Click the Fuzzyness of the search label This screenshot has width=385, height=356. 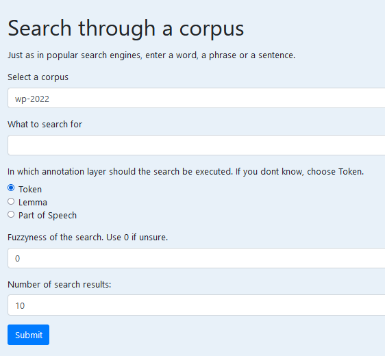[88, 238]
